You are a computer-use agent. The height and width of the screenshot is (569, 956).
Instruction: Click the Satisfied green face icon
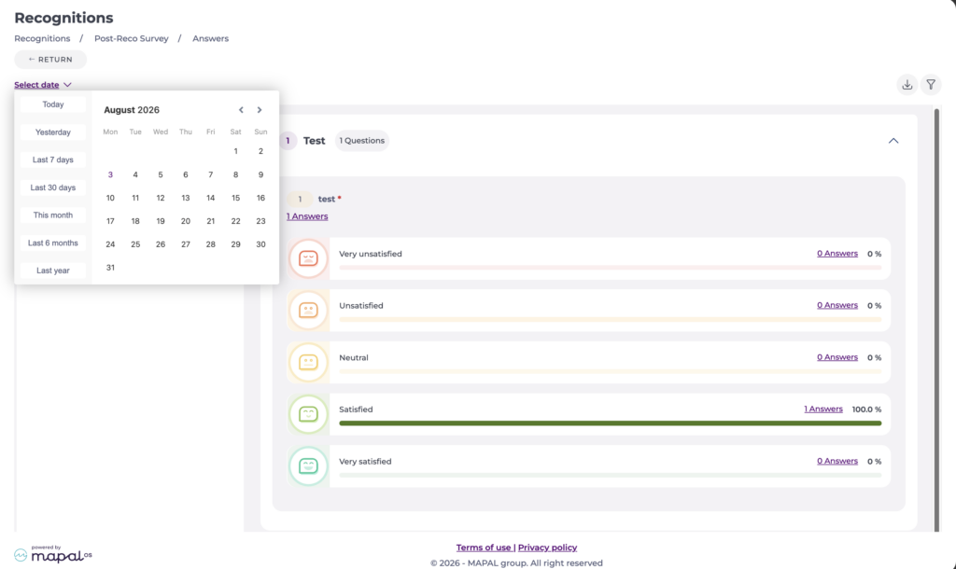tap(308, 414)
